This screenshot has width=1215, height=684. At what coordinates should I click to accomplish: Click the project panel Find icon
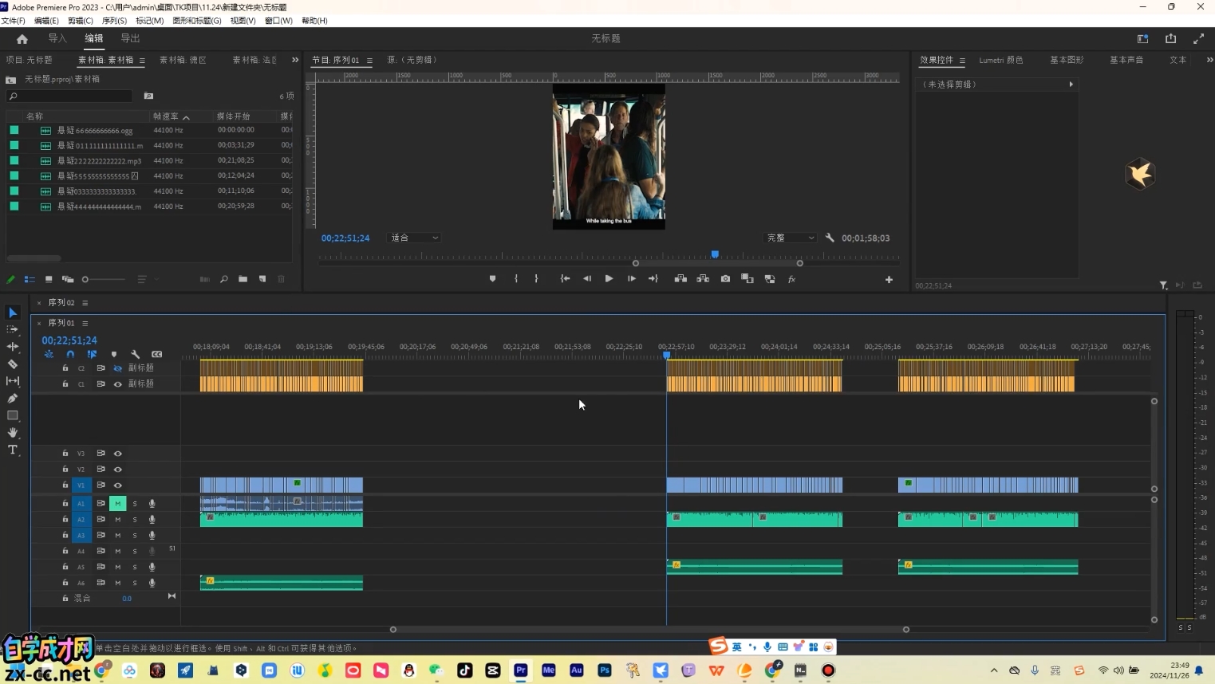[x=224, y=279]
